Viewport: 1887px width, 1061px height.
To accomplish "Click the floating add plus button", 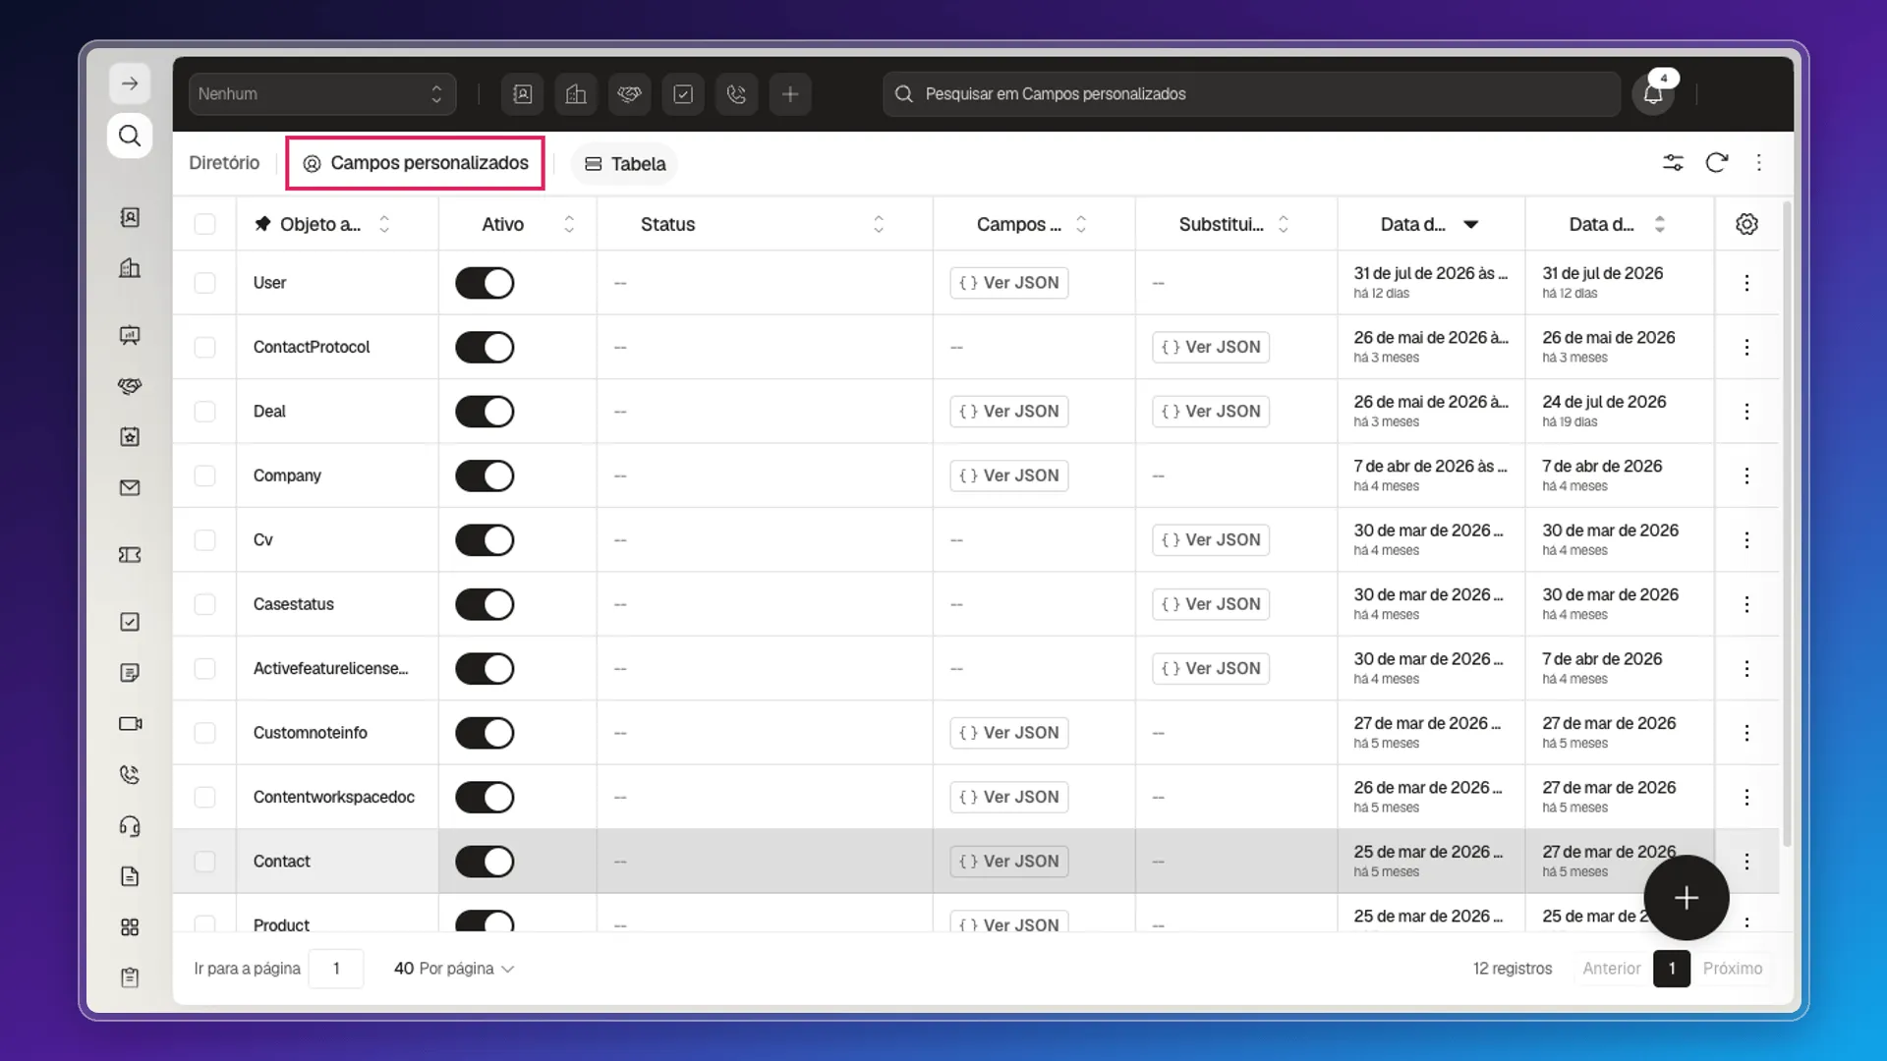I will pyautogui.click(x=1687, y=898).
